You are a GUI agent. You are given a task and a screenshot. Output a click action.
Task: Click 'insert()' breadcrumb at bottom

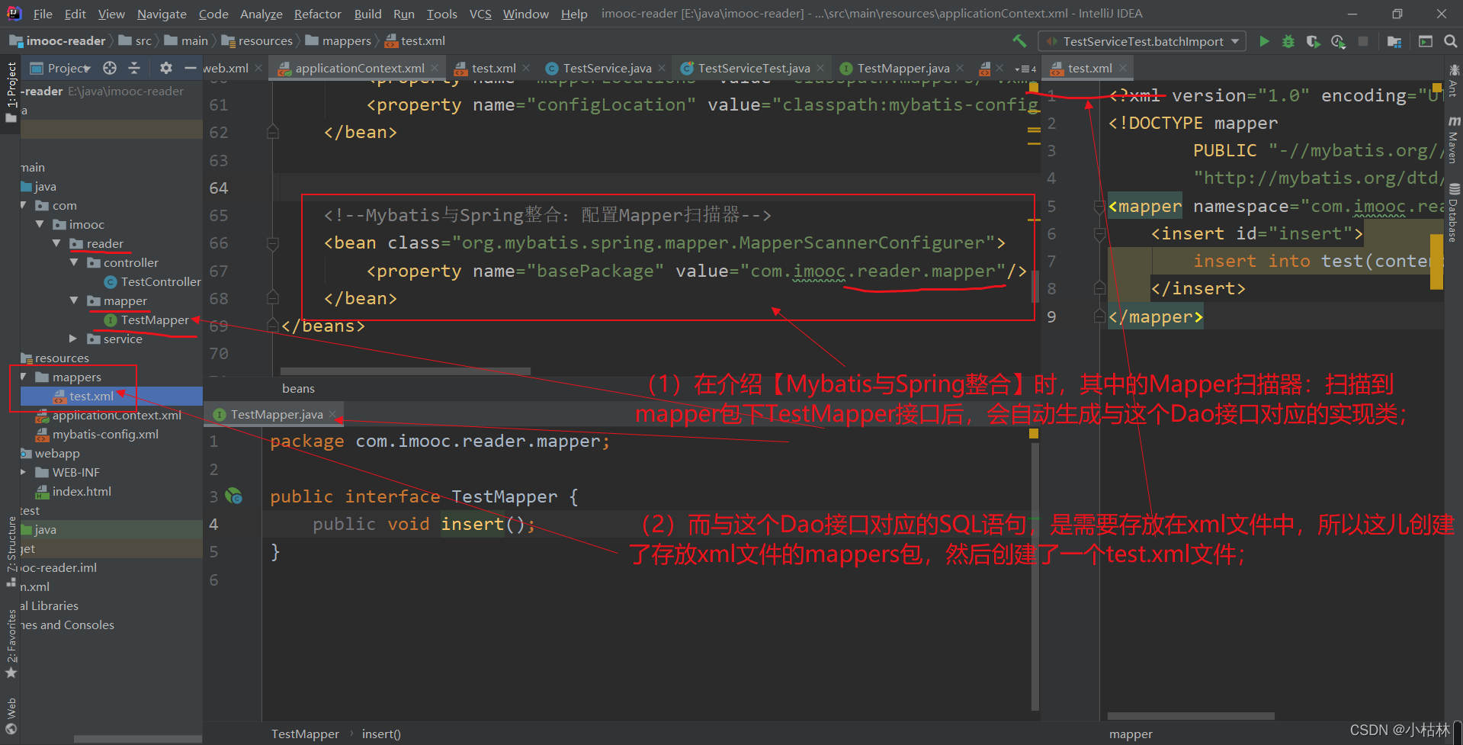pyautogui.click(x=381, y=734)
